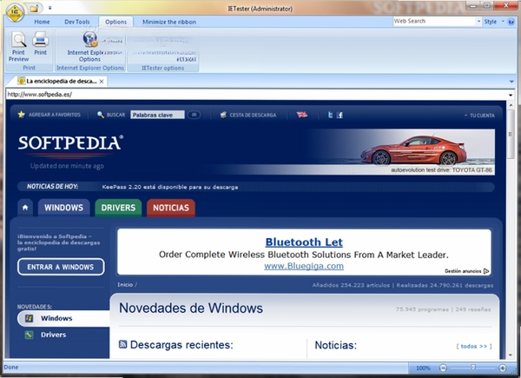Click Minimize the ribbon
Screen dimensions: 521x378
pyautogui.click(x=169, y=22)
